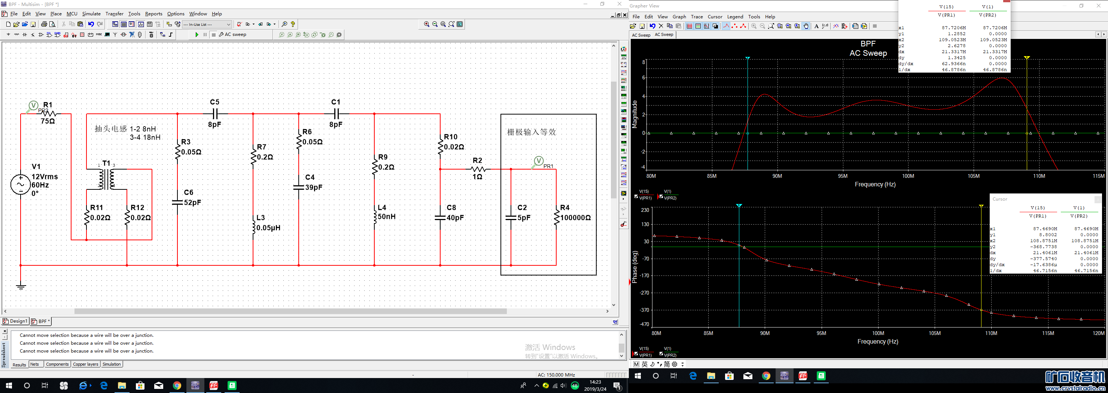Open the Legend menu in Grapher
The width and height of the screenshot is (1108, 393).
(x=735, y=17)
